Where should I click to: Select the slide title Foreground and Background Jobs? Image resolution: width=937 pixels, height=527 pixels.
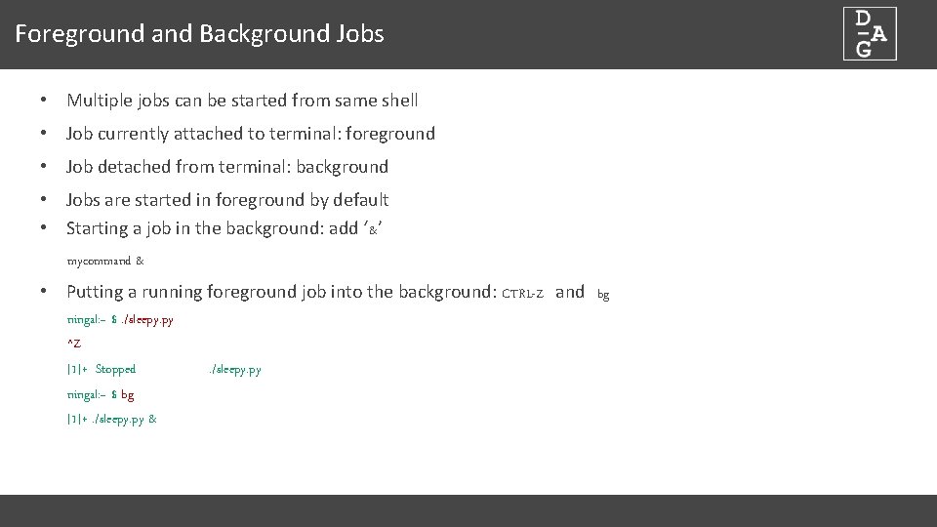coord(199,33)
